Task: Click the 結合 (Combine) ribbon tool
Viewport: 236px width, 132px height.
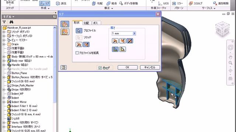Action: coord(111,3)
